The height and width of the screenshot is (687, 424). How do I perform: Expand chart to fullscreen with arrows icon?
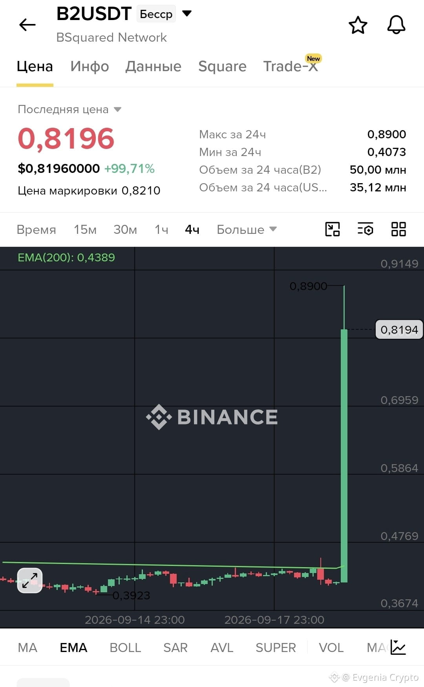[x=30, y=580]
